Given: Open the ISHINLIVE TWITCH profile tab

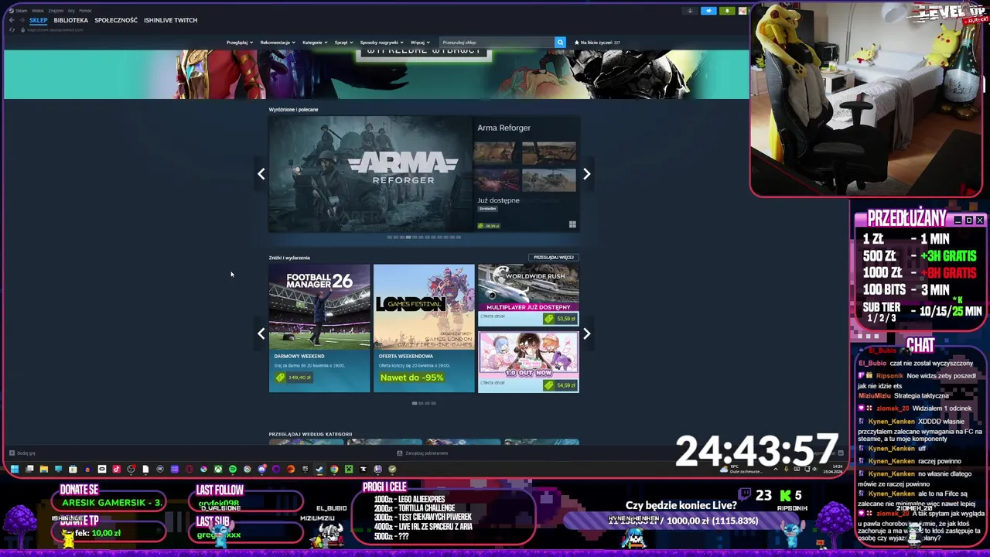Looking at the screenshot, I should click(170, 20).
